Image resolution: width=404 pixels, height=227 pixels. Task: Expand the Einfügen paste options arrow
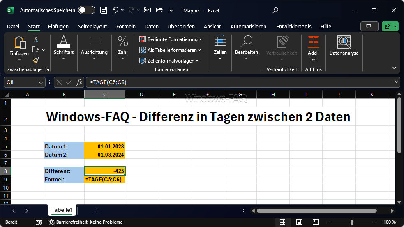[x=19, y=60]
